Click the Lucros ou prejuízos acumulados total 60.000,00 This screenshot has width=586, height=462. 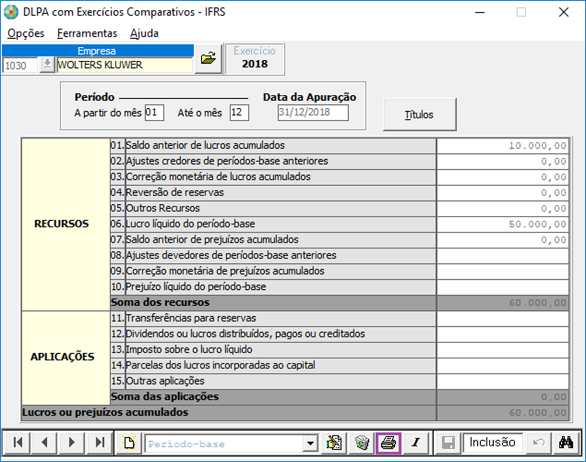(x=502, y=413)
